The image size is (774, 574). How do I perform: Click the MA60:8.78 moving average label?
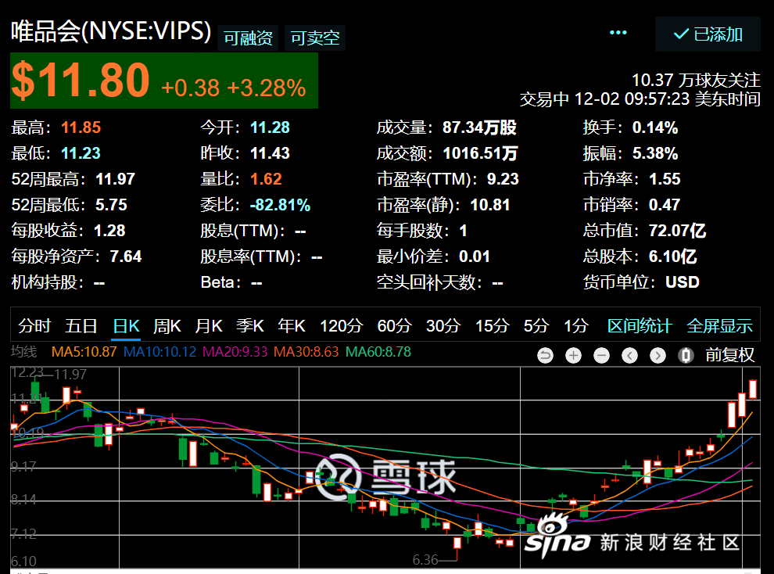tap(378, 352)
